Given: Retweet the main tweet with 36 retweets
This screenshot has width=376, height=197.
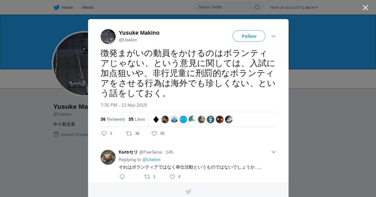Looking at the screenshot, I should (129, 134).
